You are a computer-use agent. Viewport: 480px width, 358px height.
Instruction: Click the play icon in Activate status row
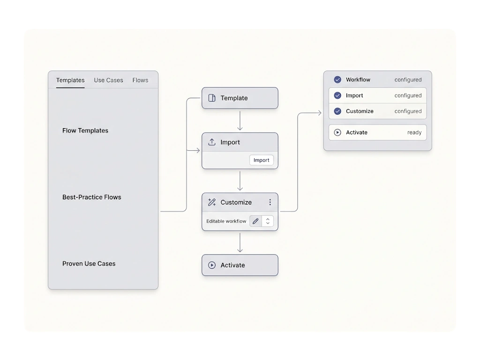[x=337, y=132]
